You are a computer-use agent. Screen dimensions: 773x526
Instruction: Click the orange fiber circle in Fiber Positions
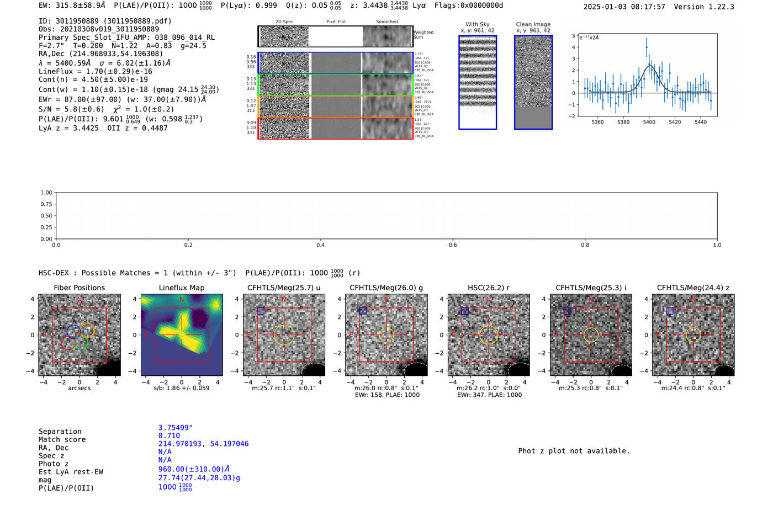[x=87, y=330]
